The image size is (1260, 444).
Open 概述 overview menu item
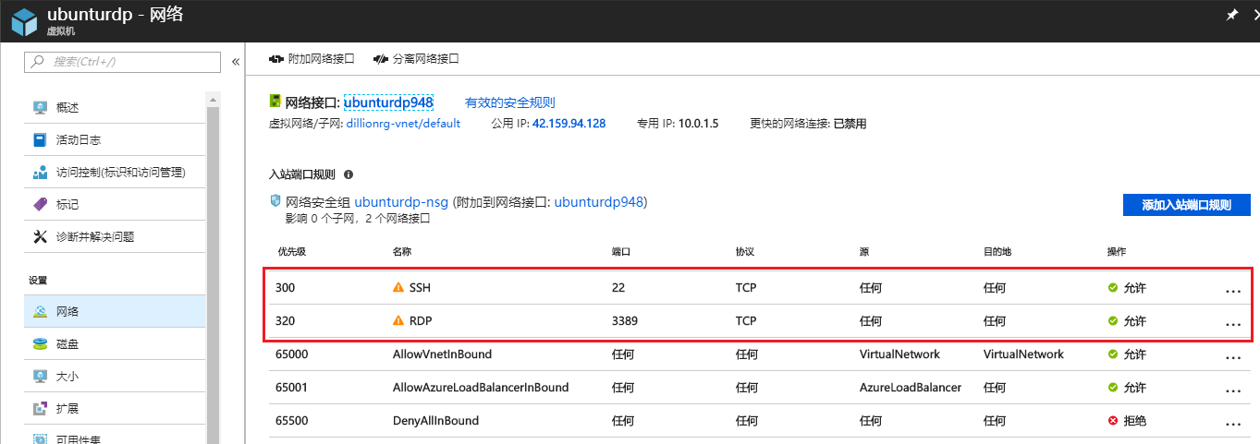pyautogui.click(x=67, y=107)
